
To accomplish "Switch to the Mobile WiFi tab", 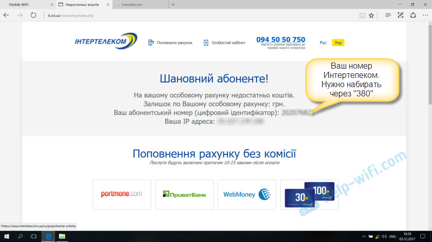I will coord(26,4).
